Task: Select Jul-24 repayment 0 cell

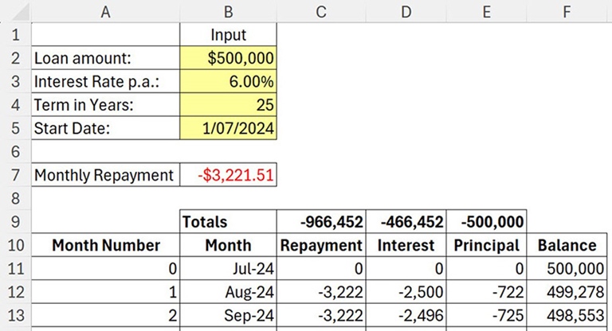Action: point(321,269)
